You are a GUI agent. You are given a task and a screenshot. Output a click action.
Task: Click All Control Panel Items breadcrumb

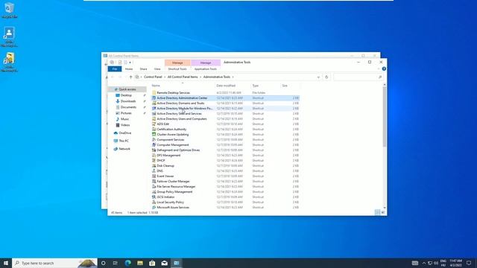click(x=183, y=77)
